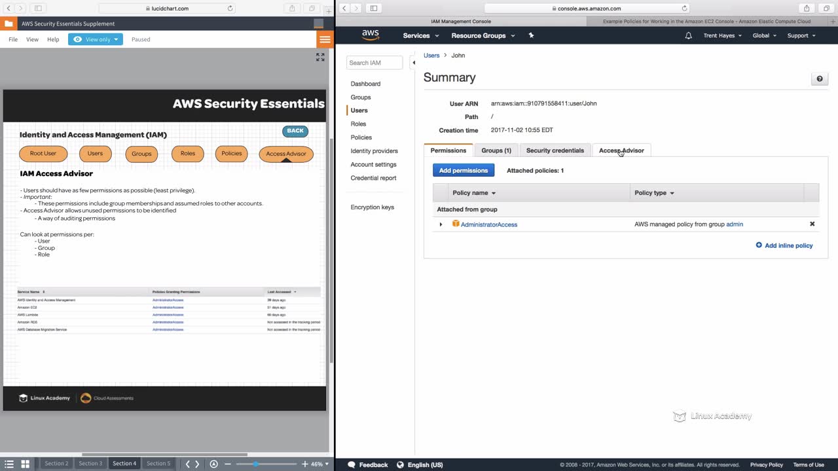Open the admin group link
The height and width of the screenshot is (471, 838).
click(x=735, y=224)
